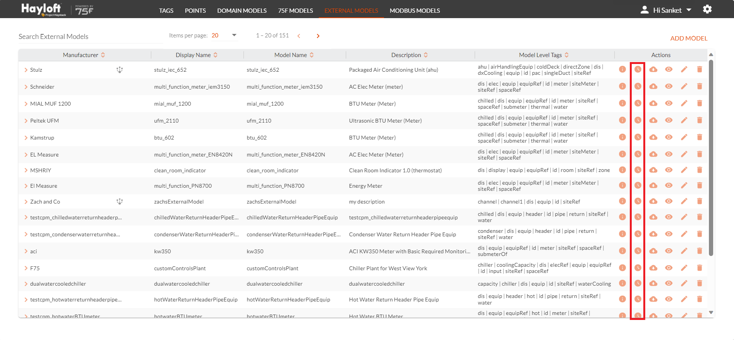The height and width of the screenshot is (340, 734).
Task: Click the fork icon in Zach and Co row
Action: coord(120,201)
